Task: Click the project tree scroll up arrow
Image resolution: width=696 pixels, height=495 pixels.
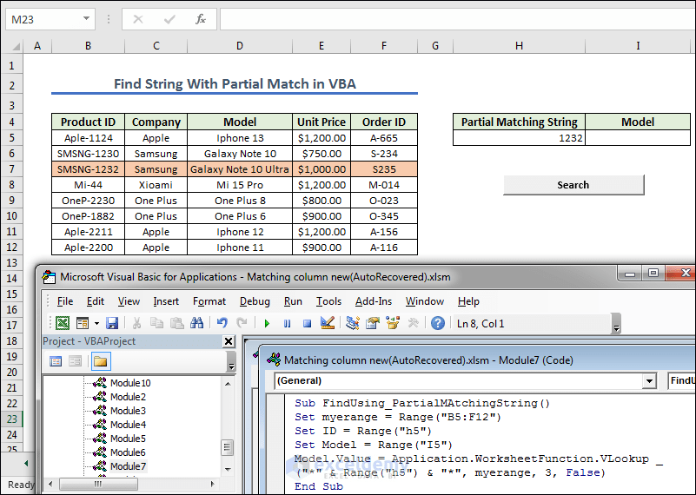Action: [x=228, y=383]
